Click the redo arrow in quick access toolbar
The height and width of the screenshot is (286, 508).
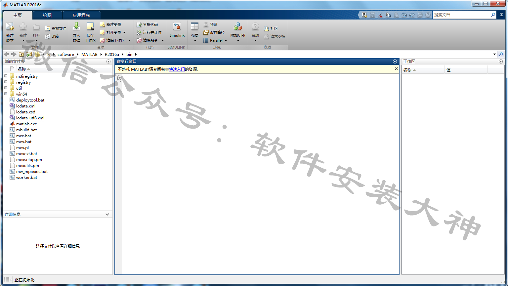tap(412, 15)
